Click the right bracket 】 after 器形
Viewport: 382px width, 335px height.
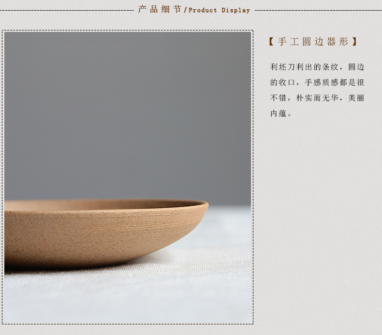(x=355, y=42)
